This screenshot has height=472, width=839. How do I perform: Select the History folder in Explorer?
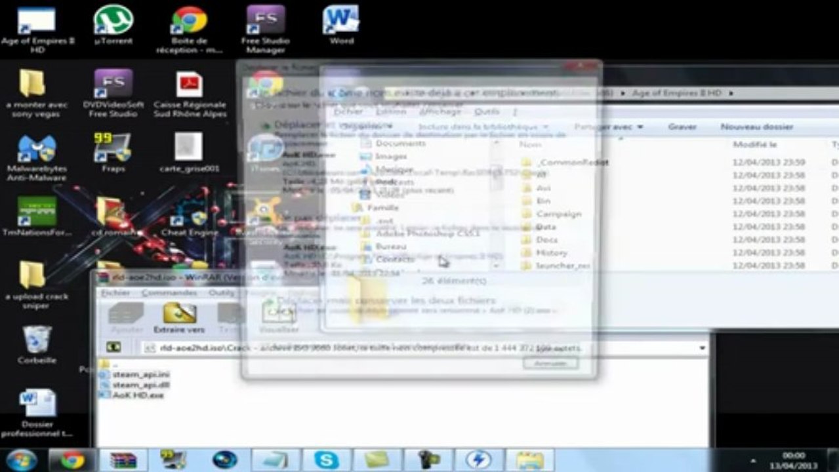(544, 252)
